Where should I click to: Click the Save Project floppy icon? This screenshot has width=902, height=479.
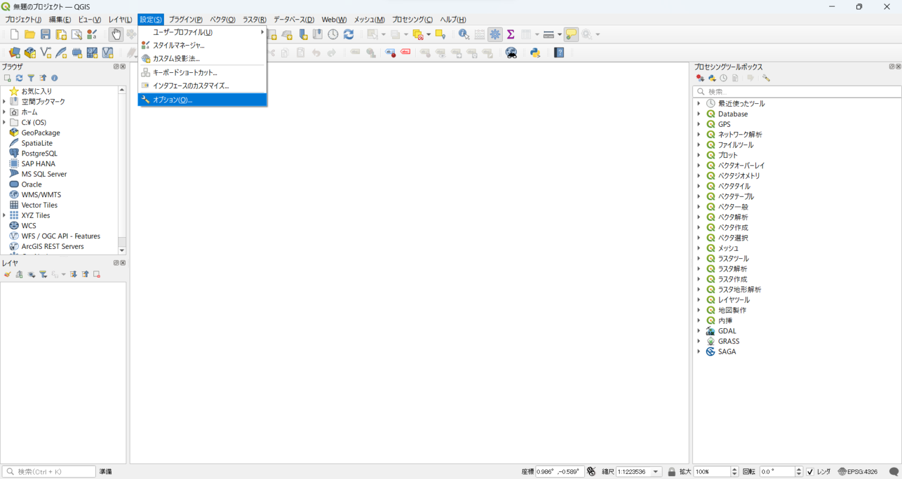click(45, 35)
